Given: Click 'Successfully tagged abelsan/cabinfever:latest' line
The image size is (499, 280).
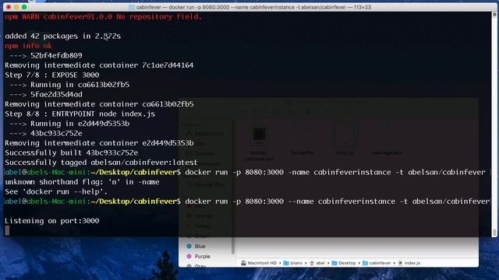Looking at the screenshot, I should pos(101,163).
